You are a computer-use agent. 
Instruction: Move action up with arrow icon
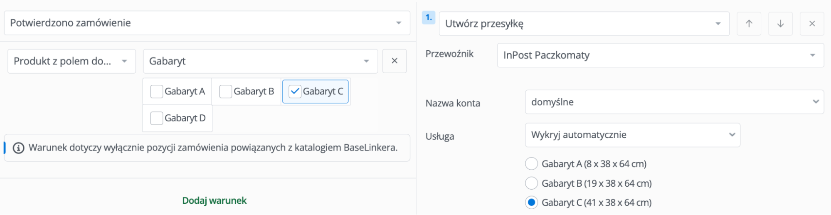pos(749,24)
